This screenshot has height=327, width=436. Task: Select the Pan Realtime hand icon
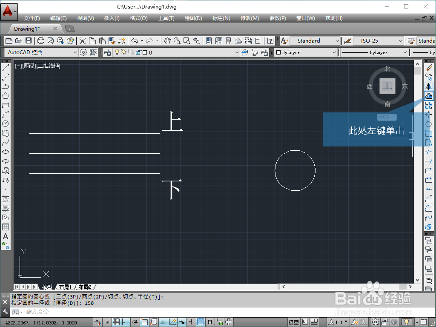click(167, 41)
